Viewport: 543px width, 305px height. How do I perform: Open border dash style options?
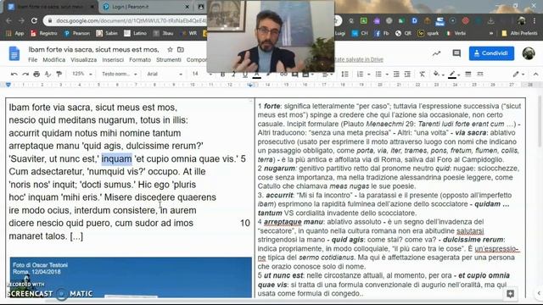coord(480,74)
